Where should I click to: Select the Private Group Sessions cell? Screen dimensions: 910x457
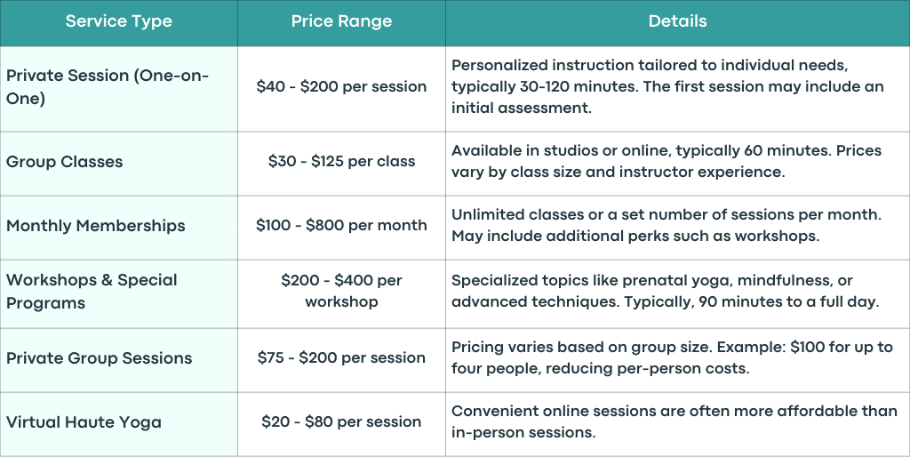click(118, 360)
